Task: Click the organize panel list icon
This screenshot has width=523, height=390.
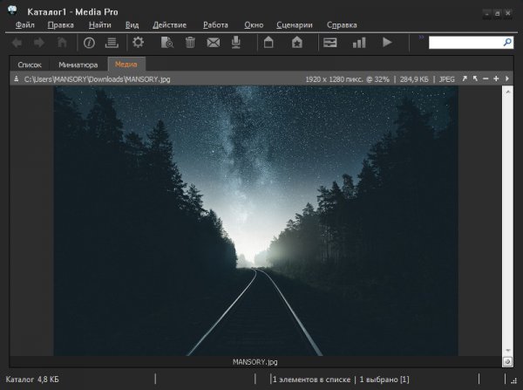Action: coord(111,42)
